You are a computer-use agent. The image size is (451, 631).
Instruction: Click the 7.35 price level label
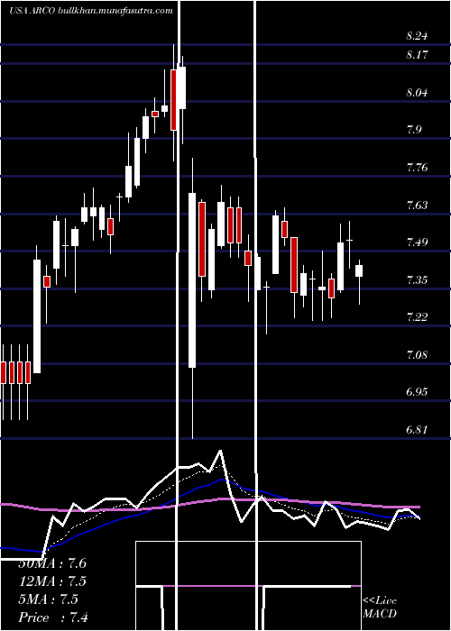417,280
